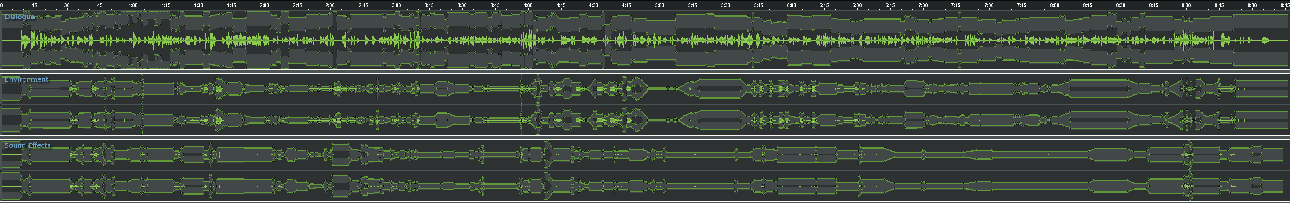Set the position to 4:30 on the ruler
Image resolution: width=1290 pixels, height=203 pixels.
[x=593, y=5]
